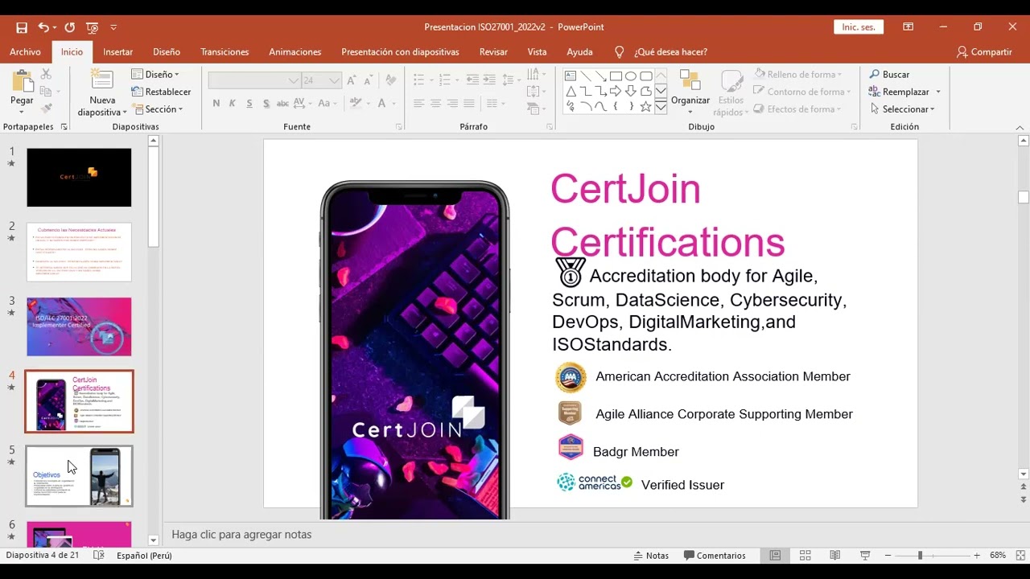
Task: Click the 68% zoom level
Action: pyautogui.click(x=998, y=556)
